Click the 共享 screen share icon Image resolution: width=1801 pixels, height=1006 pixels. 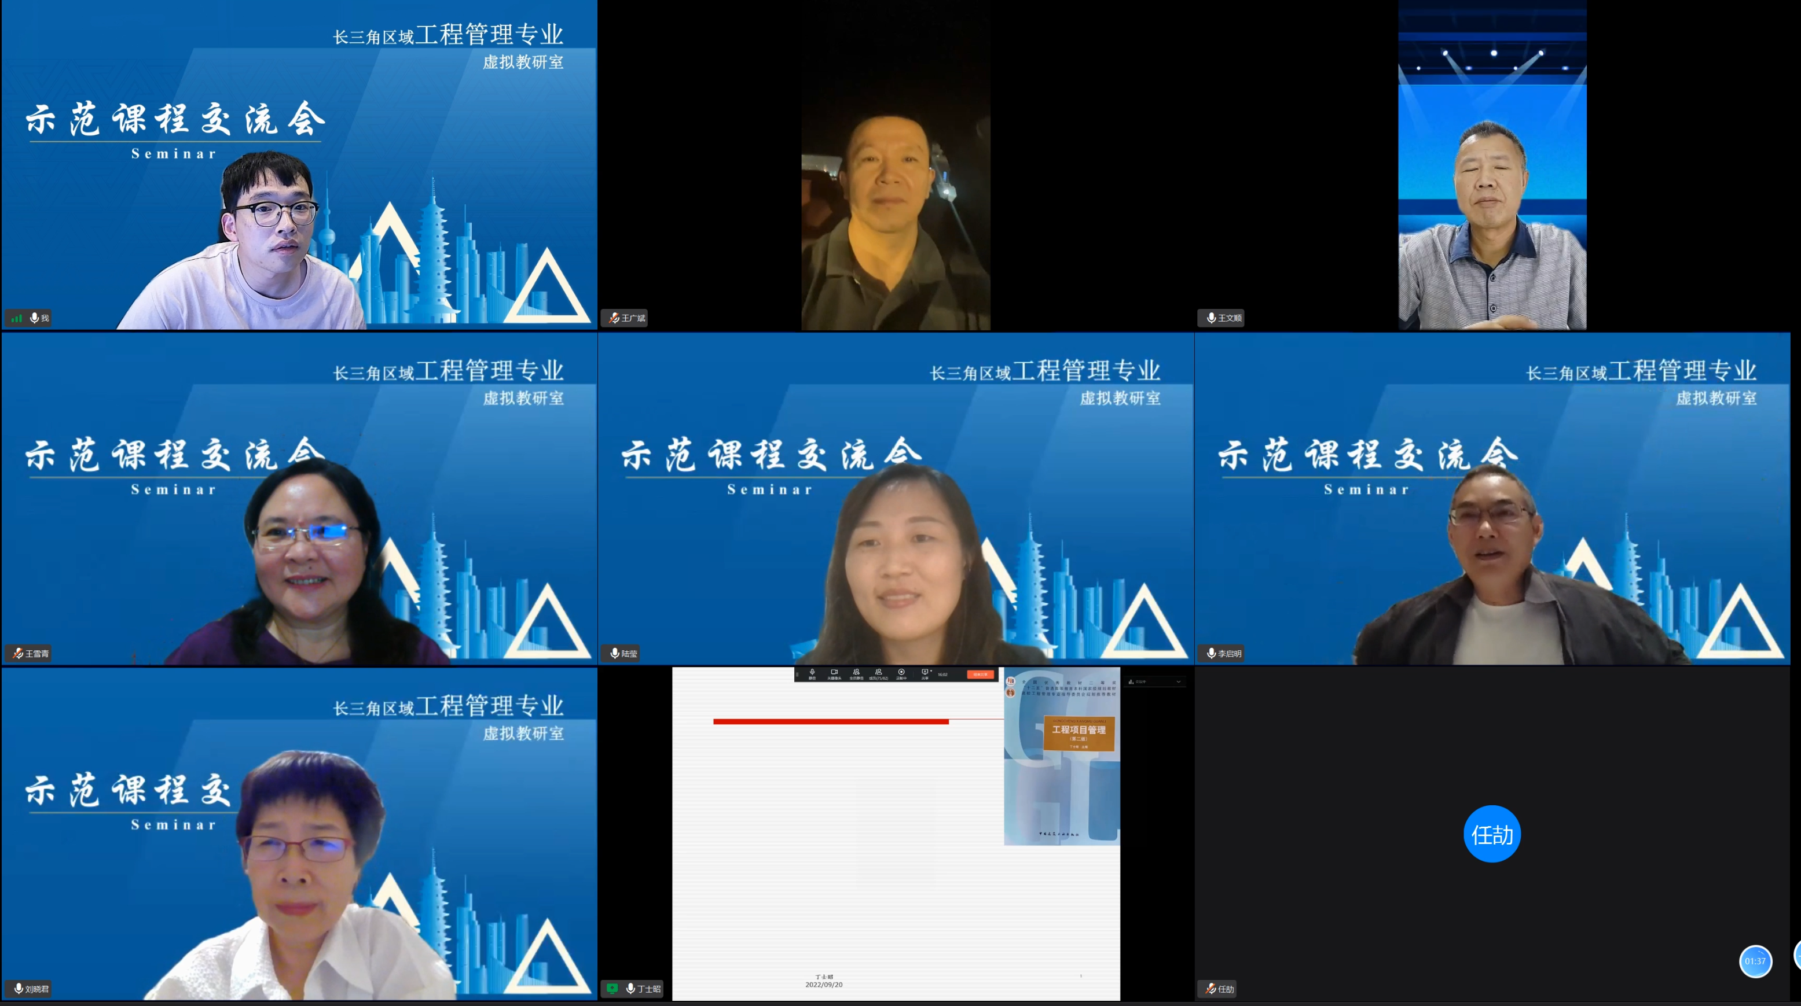925,672
